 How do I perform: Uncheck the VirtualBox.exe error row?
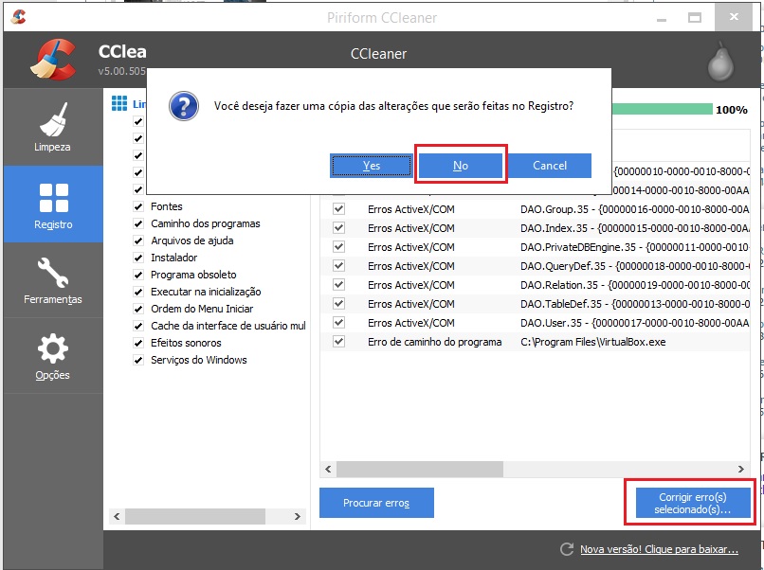coord(338,342)
